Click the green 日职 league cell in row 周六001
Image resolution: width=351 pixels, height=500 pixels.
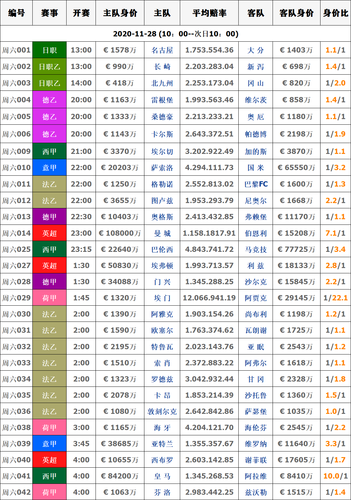[49, 50]
